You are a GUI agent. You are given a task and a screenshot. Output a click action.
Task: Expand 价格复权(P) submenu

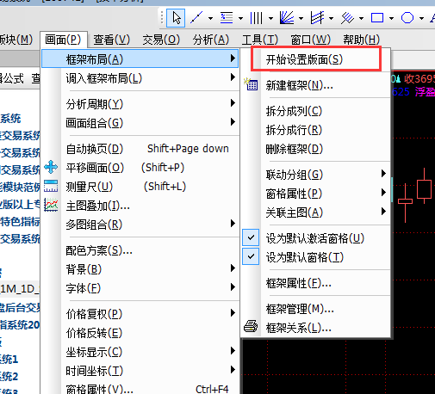(140, 314)
